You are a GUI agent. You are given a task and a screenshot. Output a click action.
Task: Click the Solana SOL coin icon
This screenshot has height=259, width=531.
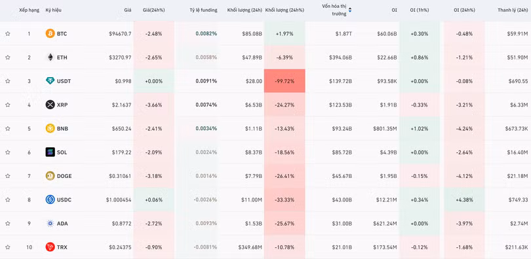(x=50, y=152)
